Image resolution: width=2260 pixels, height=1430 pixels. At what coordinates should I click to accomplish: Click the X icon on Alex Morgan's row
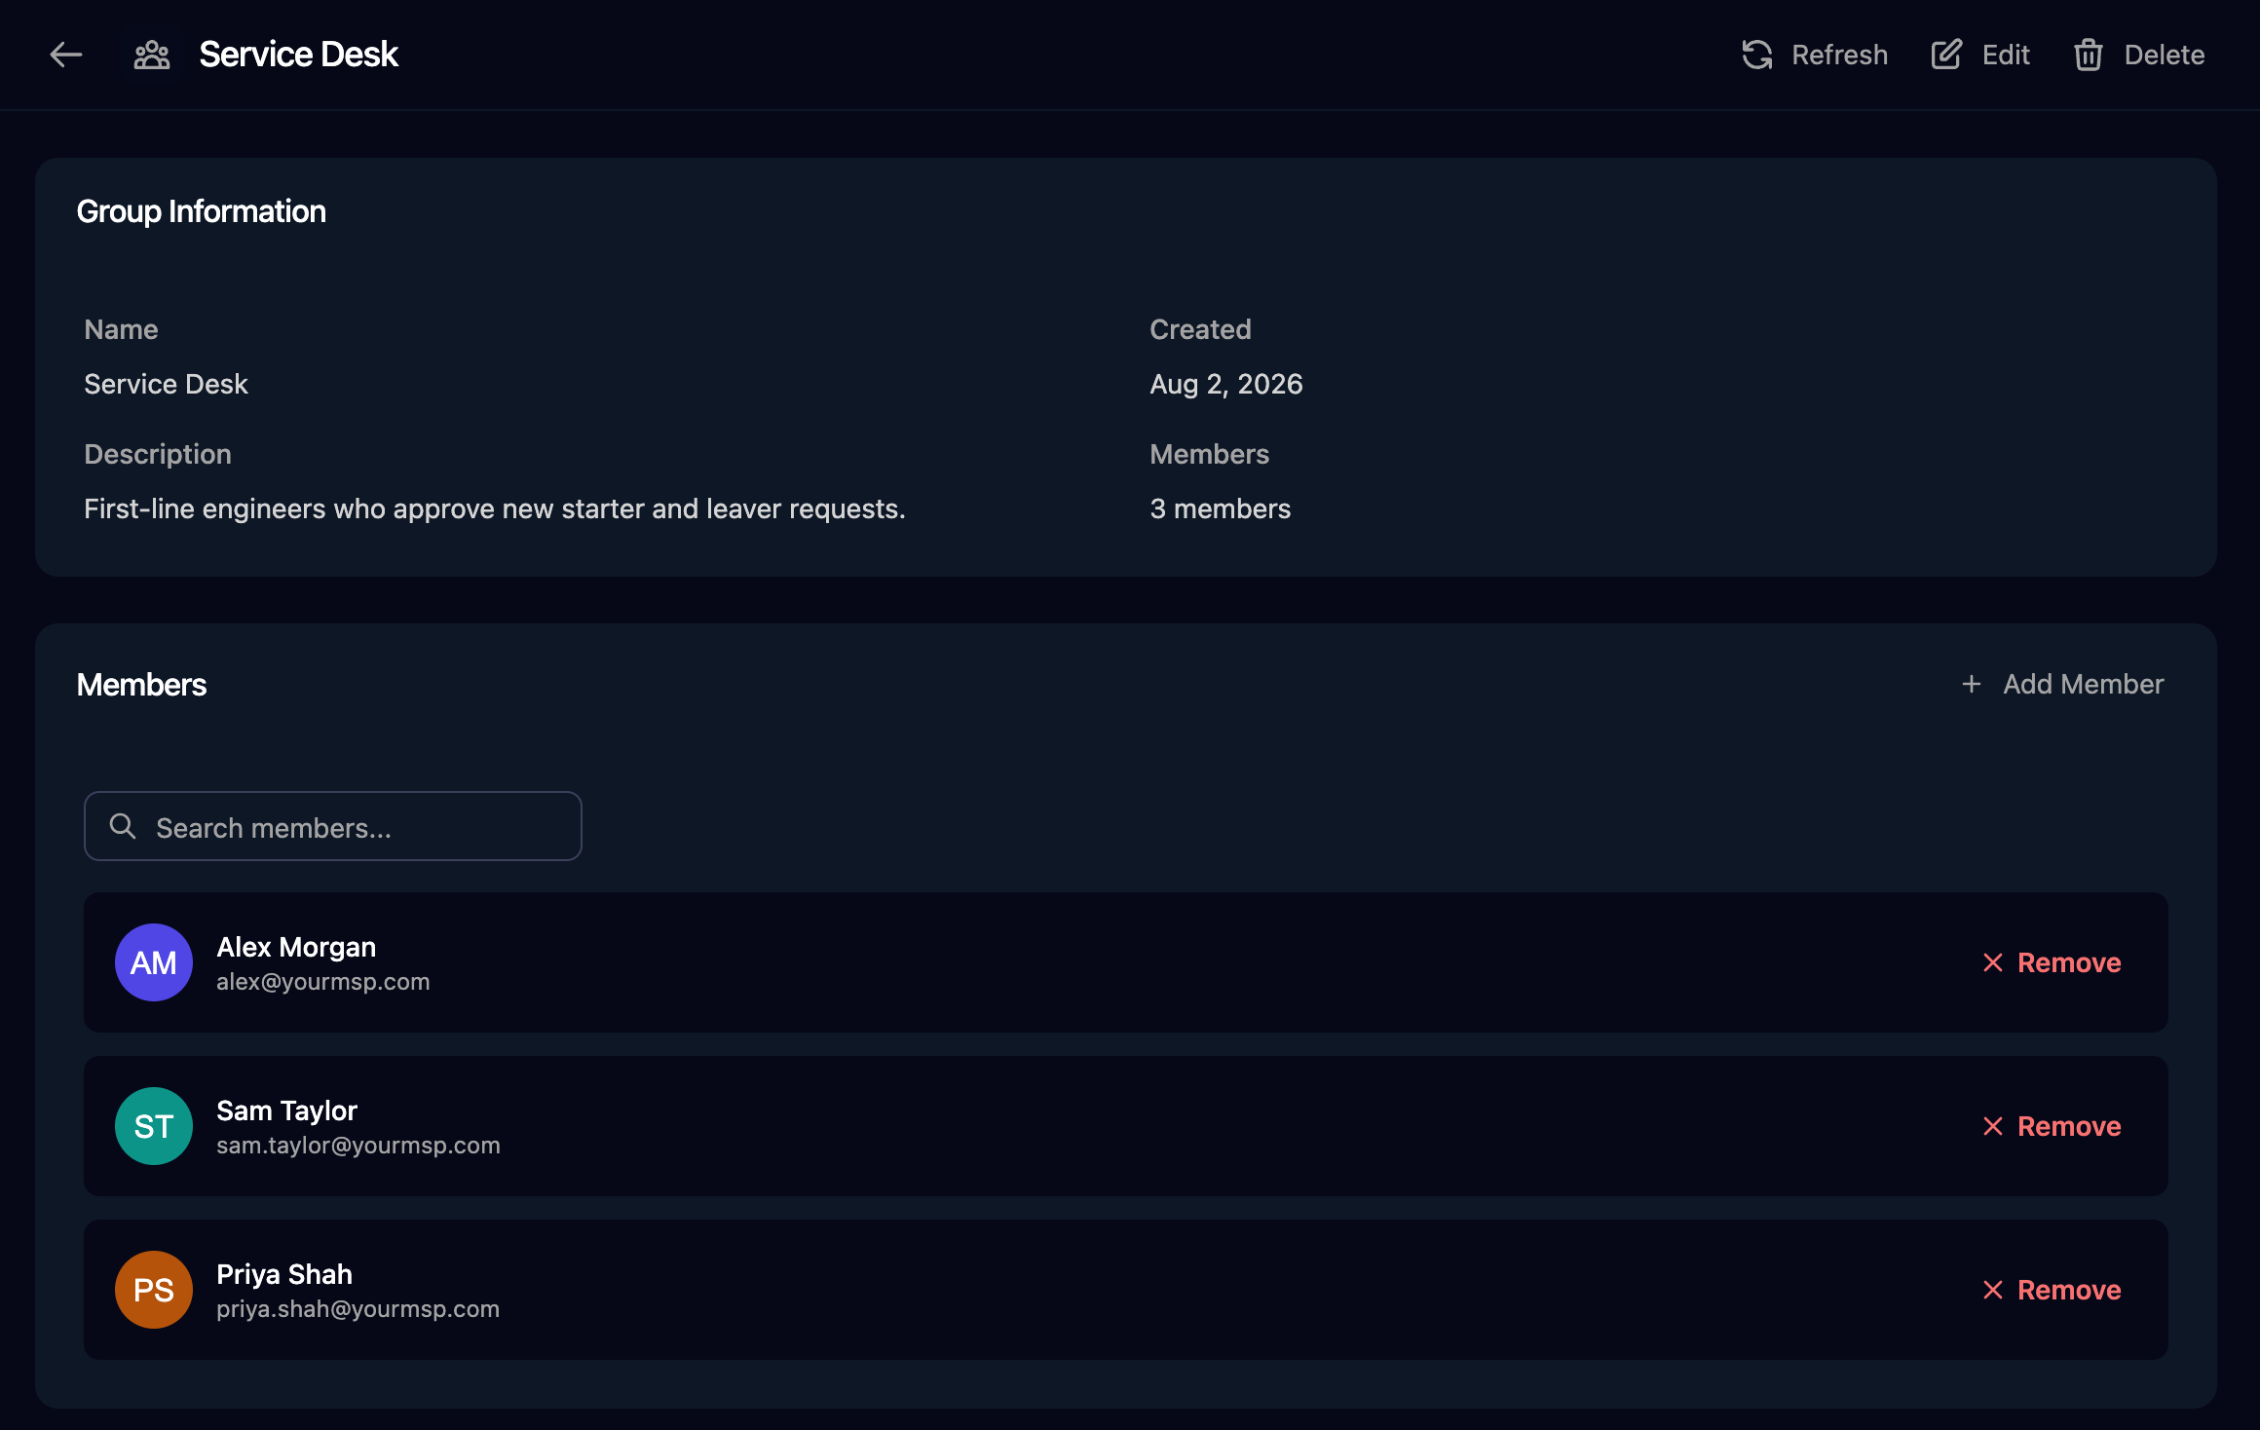click(1993, 962)
